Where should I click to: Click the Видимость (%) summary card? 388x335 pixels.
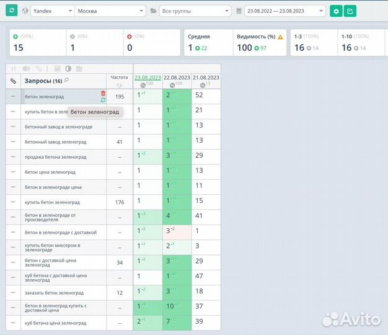pyautogui.click(x=260, y=42)
